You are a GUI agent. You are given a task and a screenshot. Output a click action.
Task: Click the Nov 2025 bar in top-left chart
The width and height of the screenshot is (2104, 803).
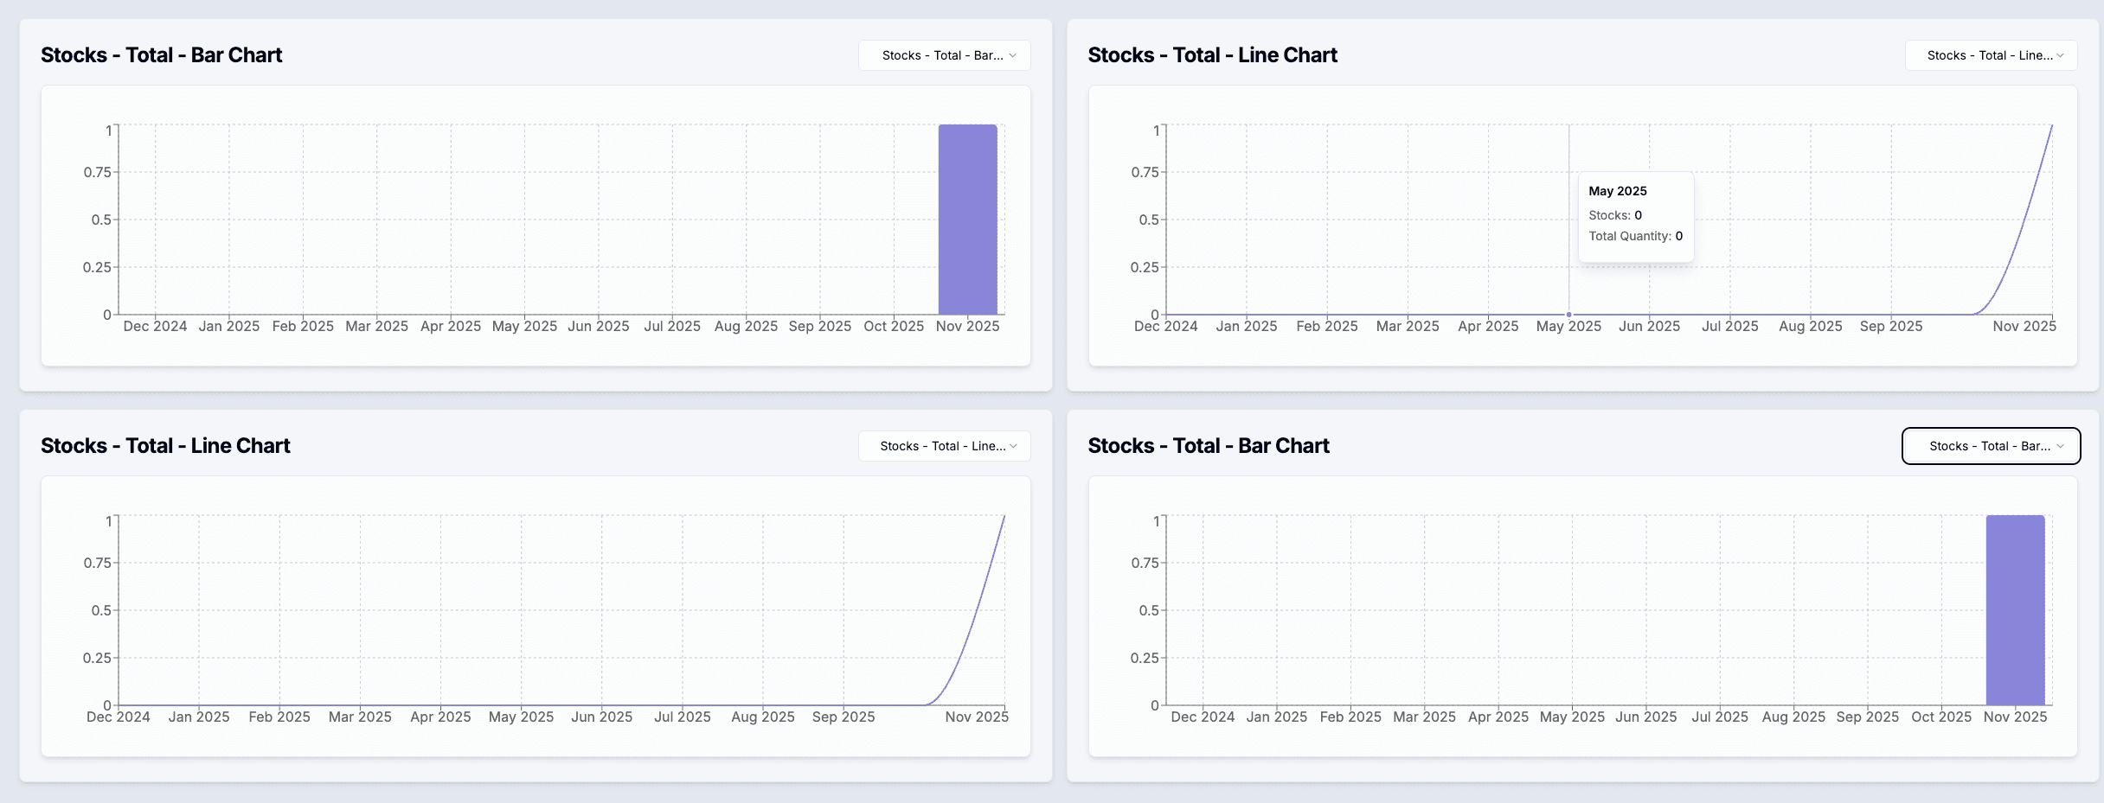tap(967, 220)
